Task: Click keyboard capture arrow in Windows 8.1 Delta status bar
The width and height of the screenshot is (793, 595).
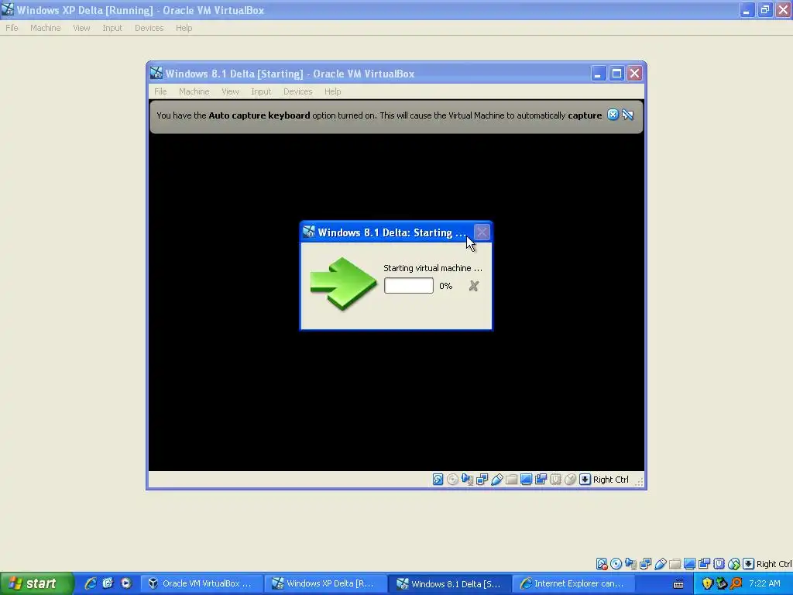Action: tap(585, 479)
